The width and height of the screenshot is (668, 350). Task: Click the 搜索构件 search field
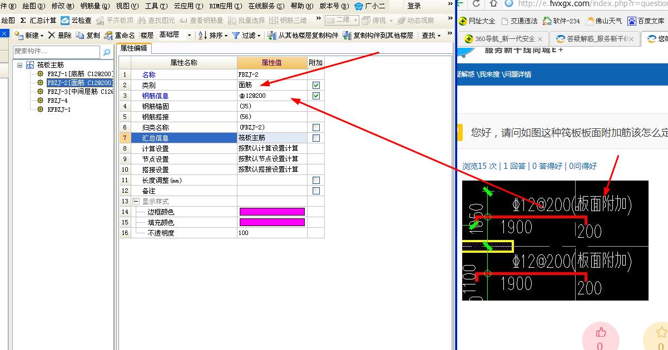click(x=57, y=52)
